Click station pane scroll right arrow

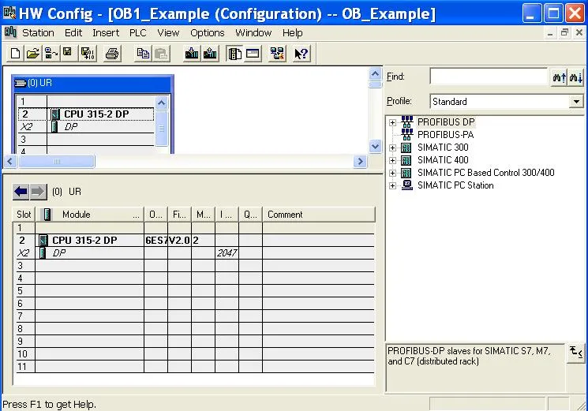[x=360, y=162]
